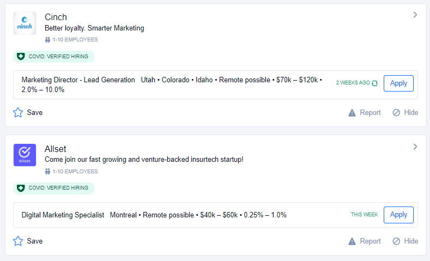Click the Report warning icon for Allset
The image size is (430, 261).
(x=352, y=241)
